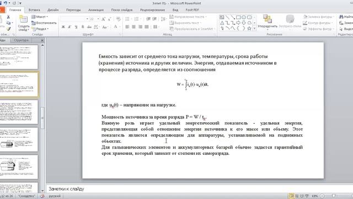Click the Redo icon in quick access toolbar
353x199 pixels.
pos(14,3)
